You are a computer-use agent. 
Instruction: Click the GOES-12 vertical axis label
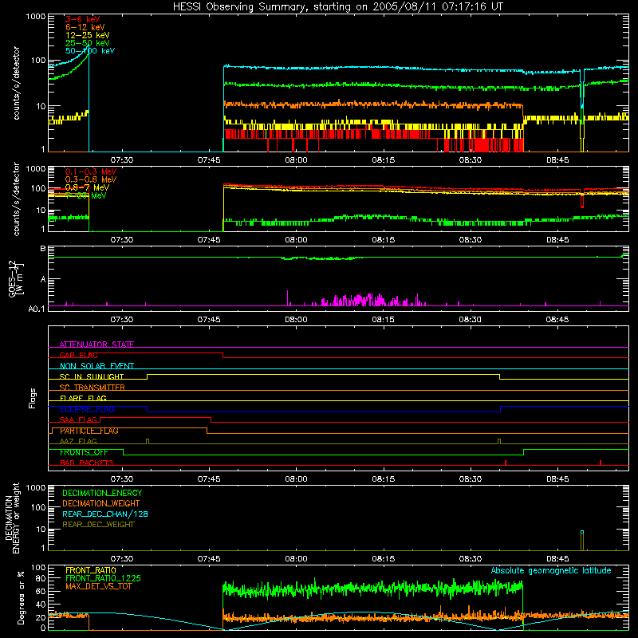(16, 278)
